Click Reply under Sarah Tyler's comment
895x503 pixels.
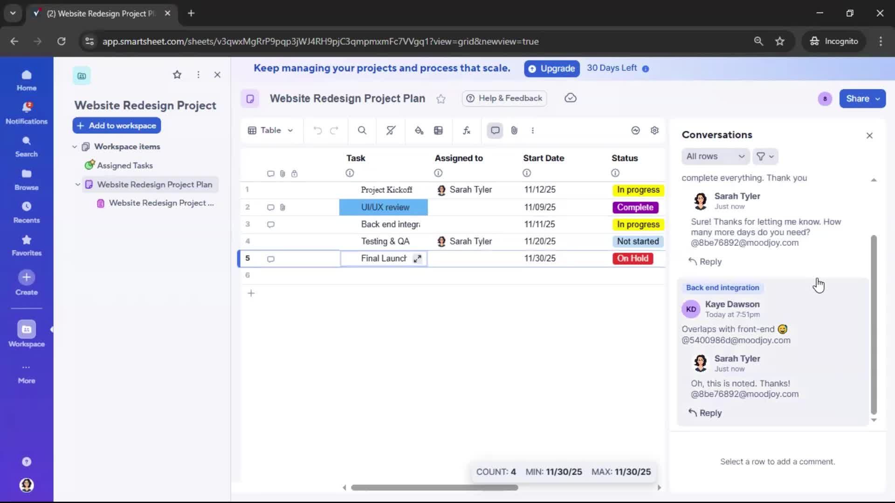(705, 262)
